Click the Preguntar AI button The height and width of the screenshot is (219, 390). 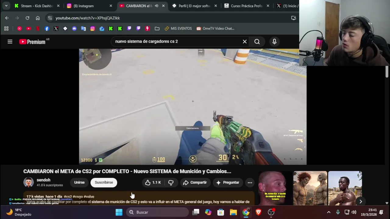(228, 182)
